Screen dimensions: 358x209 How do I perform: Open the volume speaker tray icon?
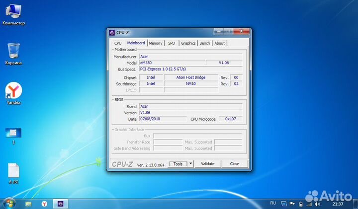[x=317, y=204]
